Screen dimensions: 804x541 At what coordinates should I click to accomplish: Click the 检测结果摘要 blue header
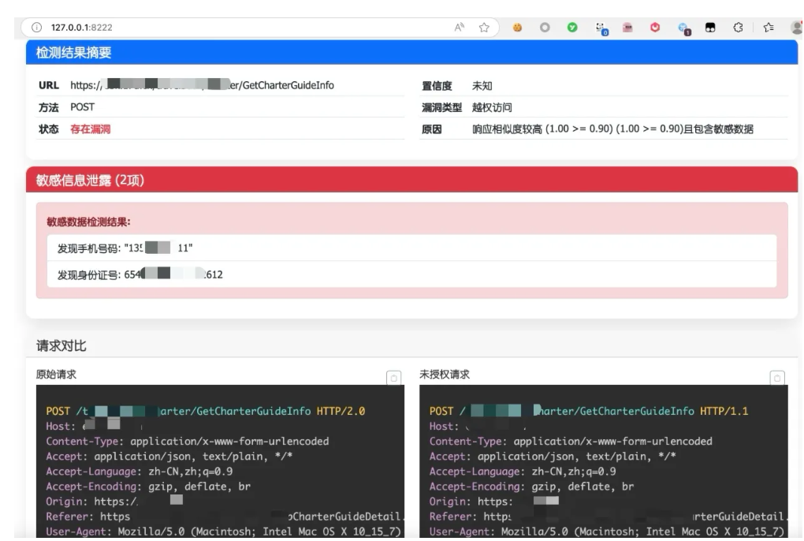pos(411,53)
